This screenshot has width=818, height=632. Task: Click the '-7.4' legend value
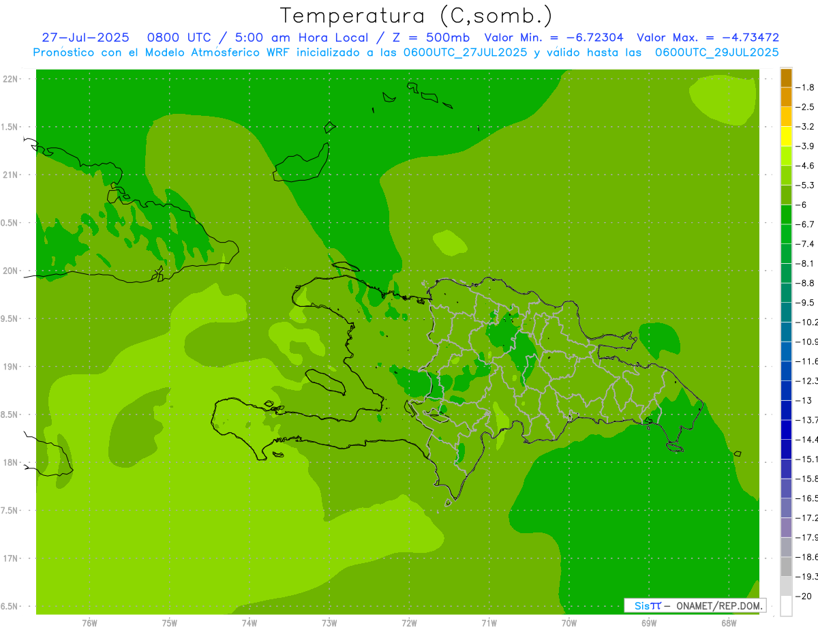click(x=805, y=244)
